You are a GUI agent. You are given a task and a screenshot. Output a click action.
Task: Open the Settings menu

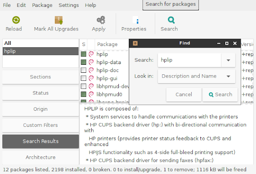tap(69, 5)
